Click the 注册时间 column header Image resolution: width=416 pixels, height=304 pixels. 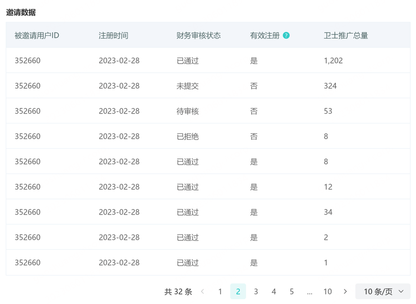click(x=113, y=36)
